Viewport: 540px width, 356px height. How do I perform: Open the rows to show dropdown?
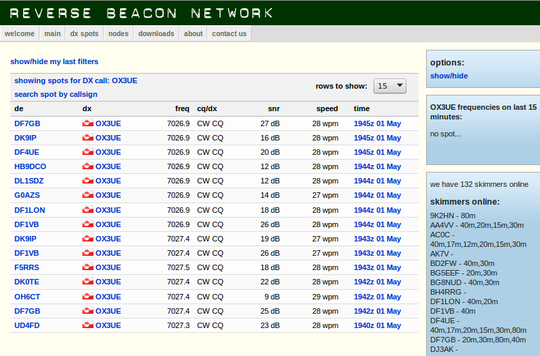click(390, 86)
